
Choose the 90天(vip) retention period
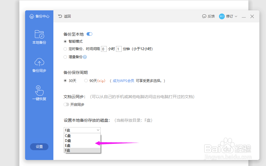pos(86,81)
